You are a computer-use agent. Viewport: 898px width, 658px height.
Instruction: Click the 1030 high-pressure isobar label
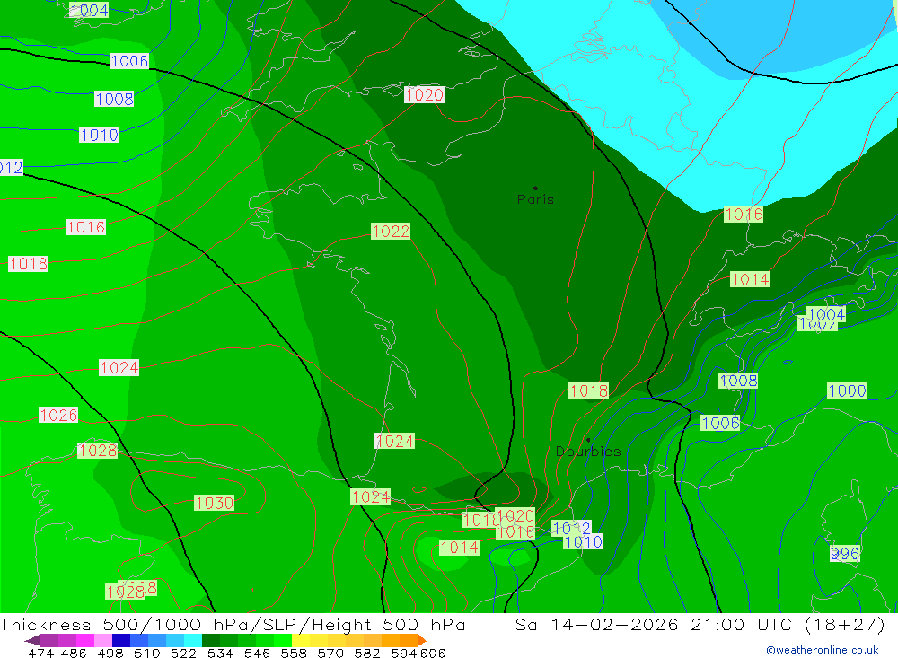(x=215, y=503)
